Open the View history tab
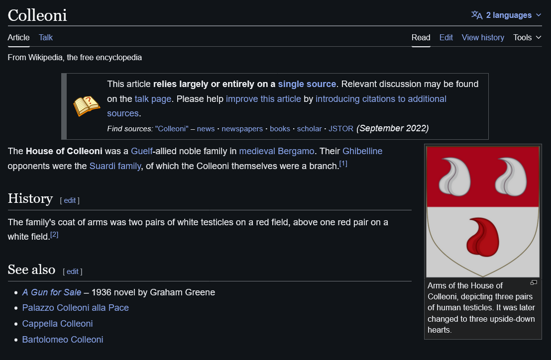Image resolution: width=551 pixels, height=360 pixels. coord(483,38)
